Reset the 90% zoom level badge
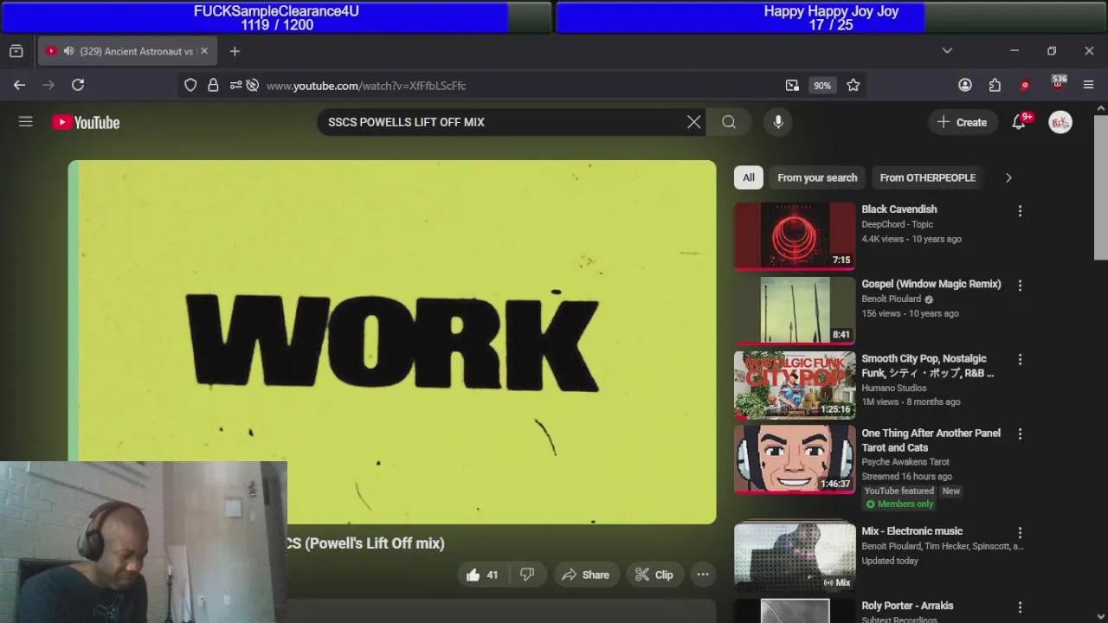Image resolution: width=1108 pixels, height=623 pixels. click(821, 85)
